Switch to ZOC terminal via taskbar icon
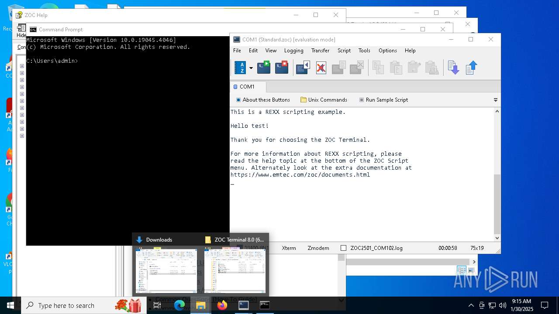The width and height of the screenshot is (559, 314). 244,305
